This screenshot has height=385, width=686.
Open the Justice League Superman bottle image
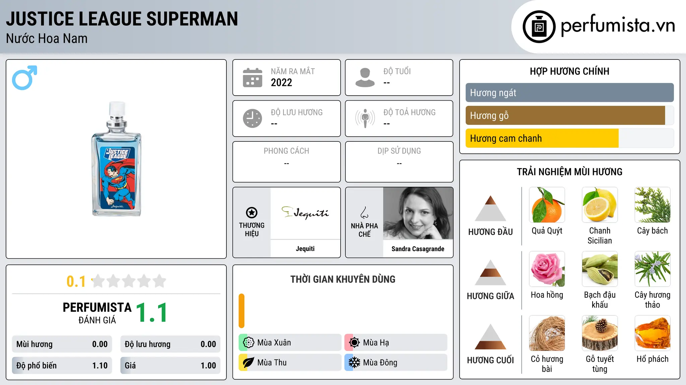pyautogui.click(x=116, y=159)
